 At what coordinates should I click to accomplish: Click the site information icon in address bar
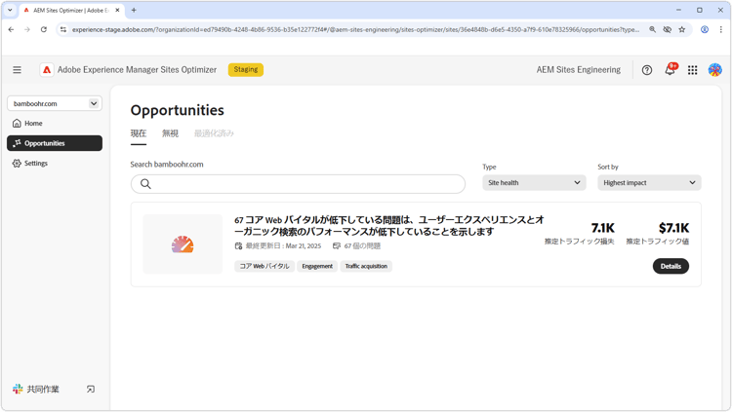[x=63, y=29]
